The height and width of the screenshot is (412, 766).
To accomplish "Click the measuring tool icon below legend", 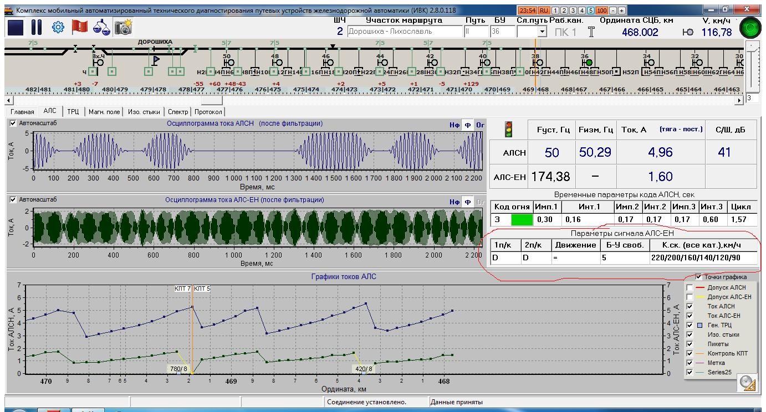I will 748,383.
